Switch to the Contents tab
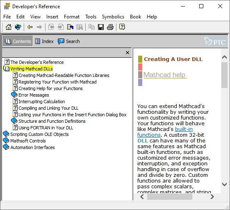 pyautogui.click(x=18, y=41)
